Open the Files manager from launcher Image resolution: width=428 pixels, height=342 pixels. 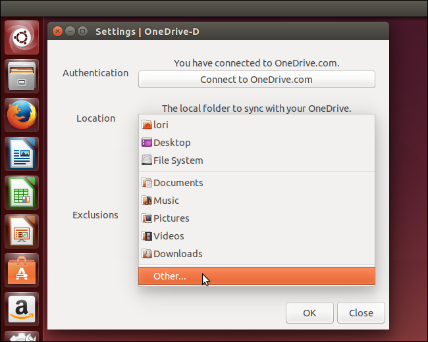click(22, 76)
